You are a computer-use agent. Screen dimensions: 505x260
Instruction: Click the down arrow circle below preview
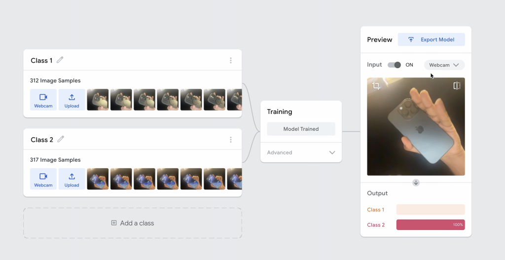pyautogui.click(x=416, y=183)
